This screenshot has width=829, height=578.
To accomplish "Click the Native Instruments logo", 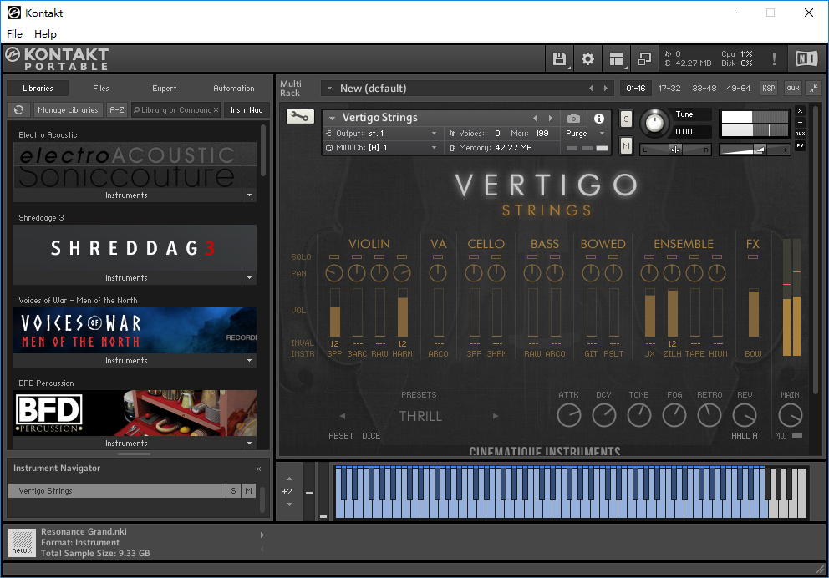I will pos(806,58).
